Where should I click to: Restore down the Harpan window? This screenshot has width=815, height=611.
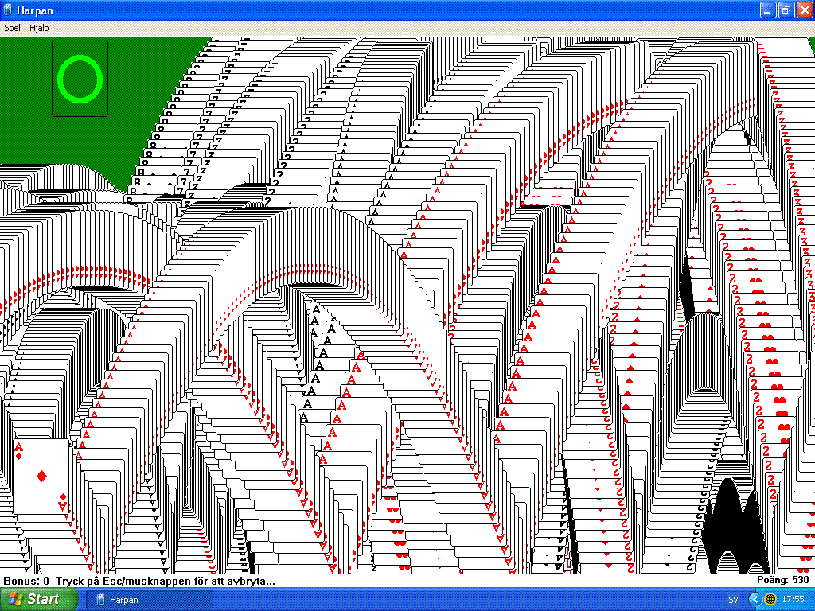point(786,10)
